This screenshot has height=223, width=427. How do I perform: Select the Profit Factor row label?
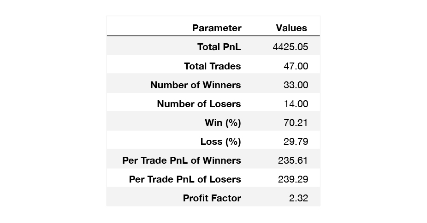(x=212, y=198)
